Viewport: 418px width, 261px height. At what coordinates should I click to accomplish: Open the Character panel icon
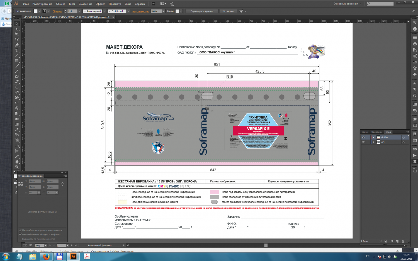tap(415, 83)
